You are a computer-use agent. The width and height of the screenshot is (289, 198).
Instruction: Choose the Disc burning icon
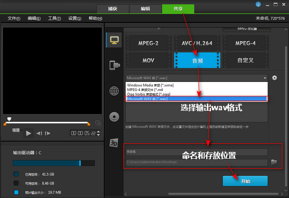114,117
